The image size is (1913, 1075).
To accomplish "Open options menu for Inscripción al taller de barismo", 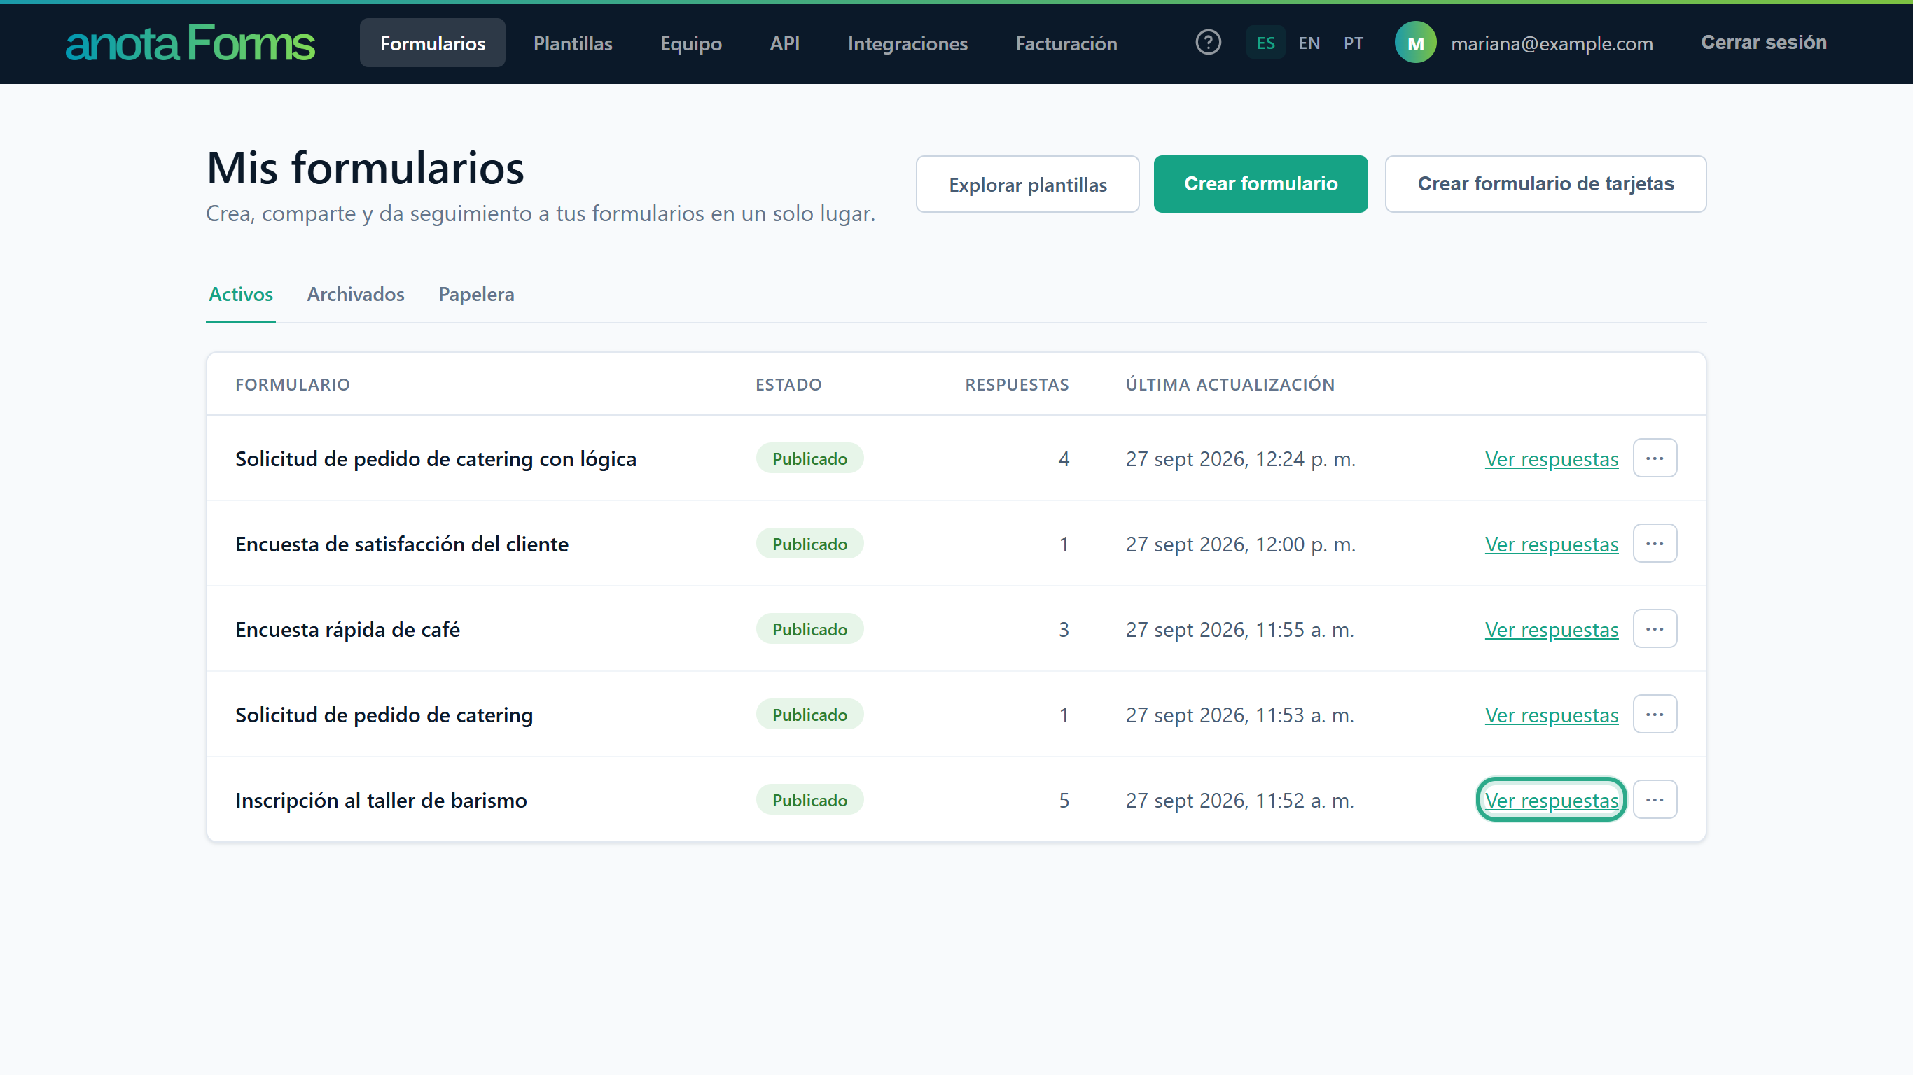I will (x=1655, y=799).
